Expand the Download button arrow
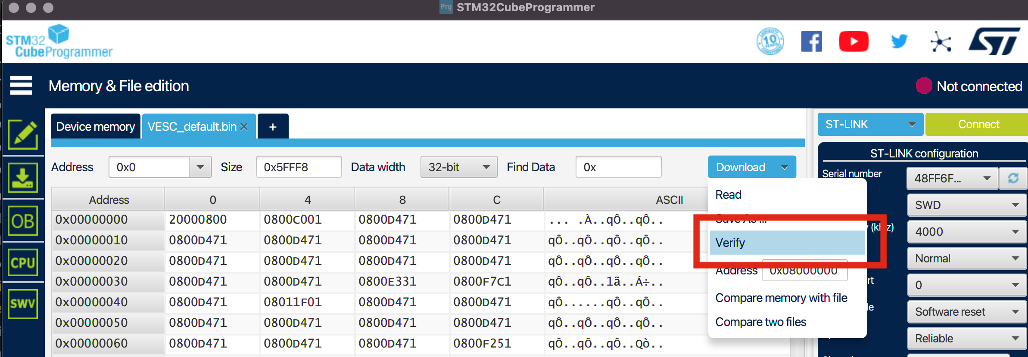This screenshot has height=357, width=1028. [785, 167]
